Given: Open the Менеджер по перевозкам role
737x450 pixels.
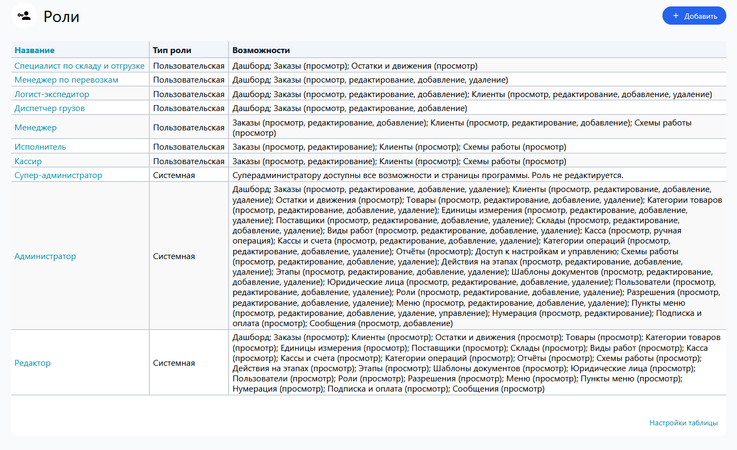Looking at the screenshot, I should click(x=66, y=80).
